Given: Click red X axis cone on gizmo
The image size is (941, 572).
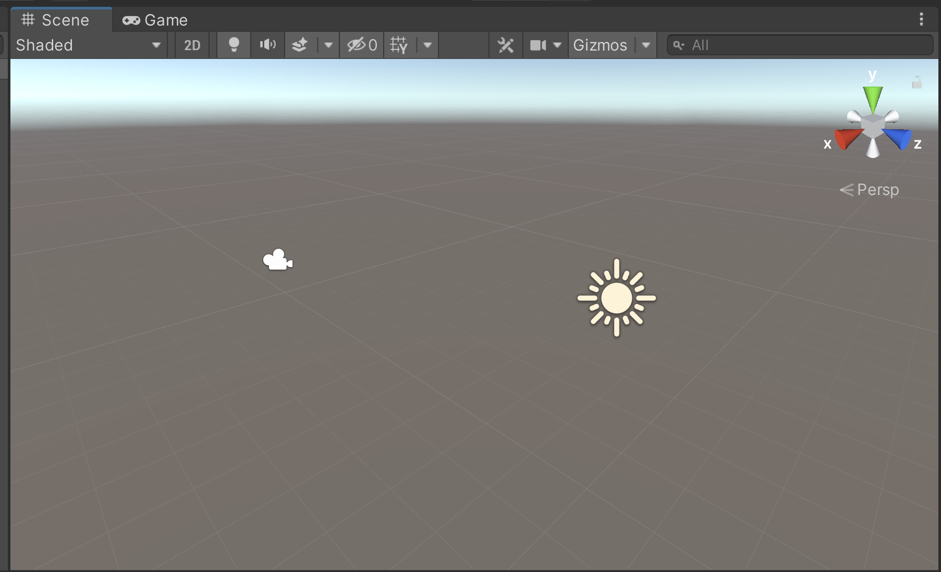Looking at the screenshot, I should tap(847, 139).
